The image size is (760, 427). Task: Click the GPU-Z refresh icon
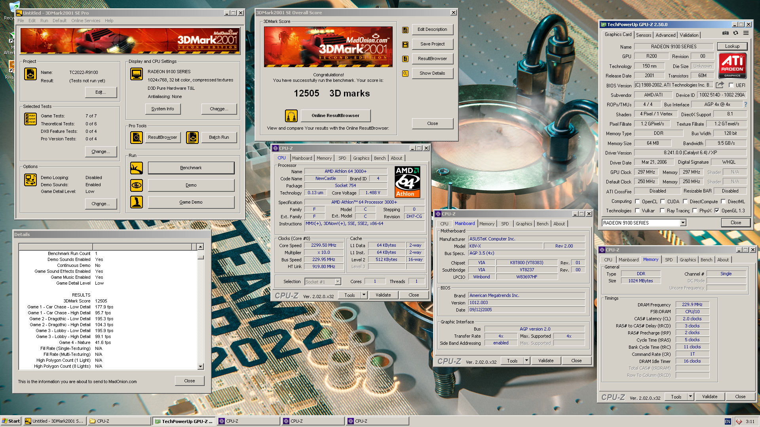[x=735, y=33]
